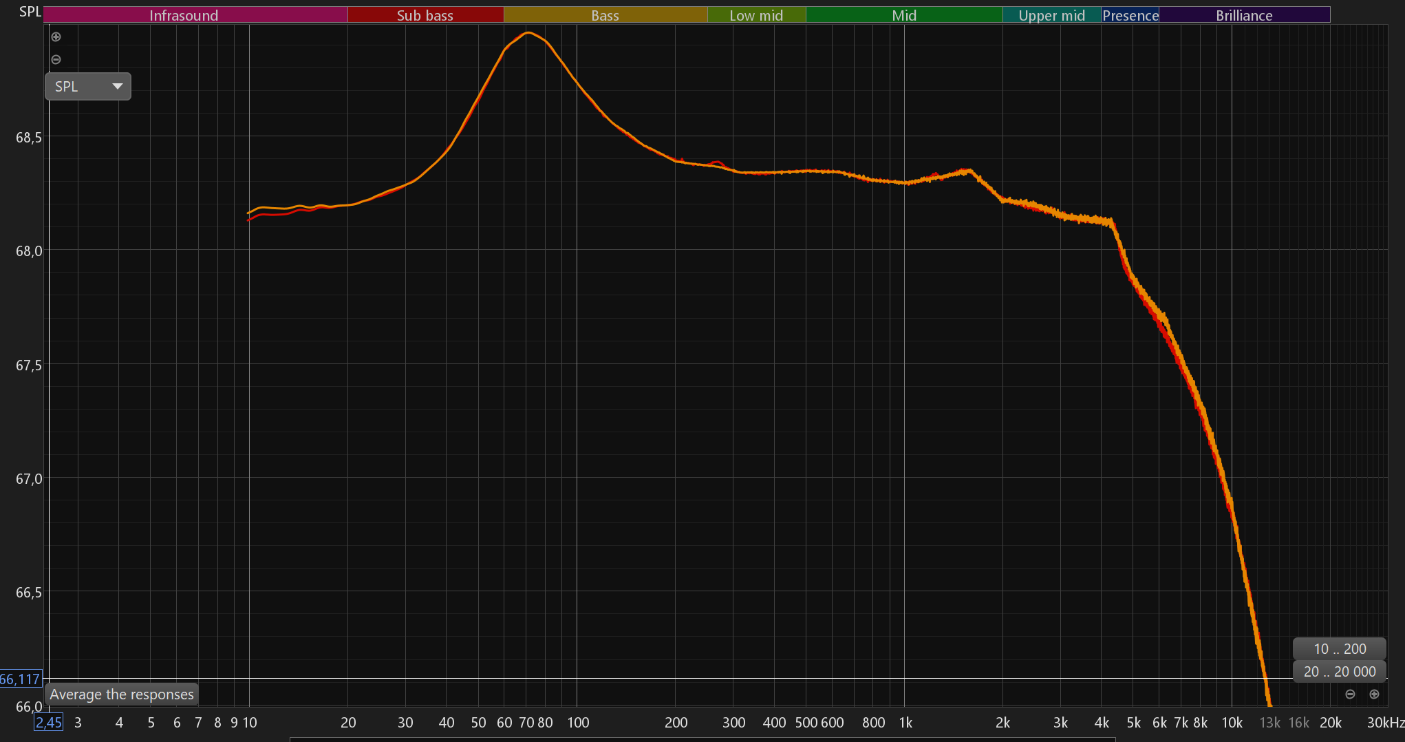Set frequency range to 20 .. 20 000
Viewport: 1405px width, 742px height.
click(1340, 672)
